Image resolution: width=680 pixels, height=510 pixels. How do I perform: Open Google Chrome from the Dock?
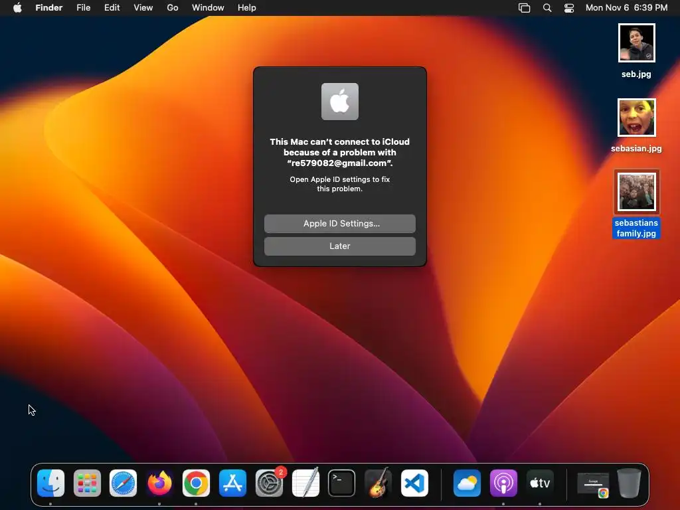[x=196, y=483]
